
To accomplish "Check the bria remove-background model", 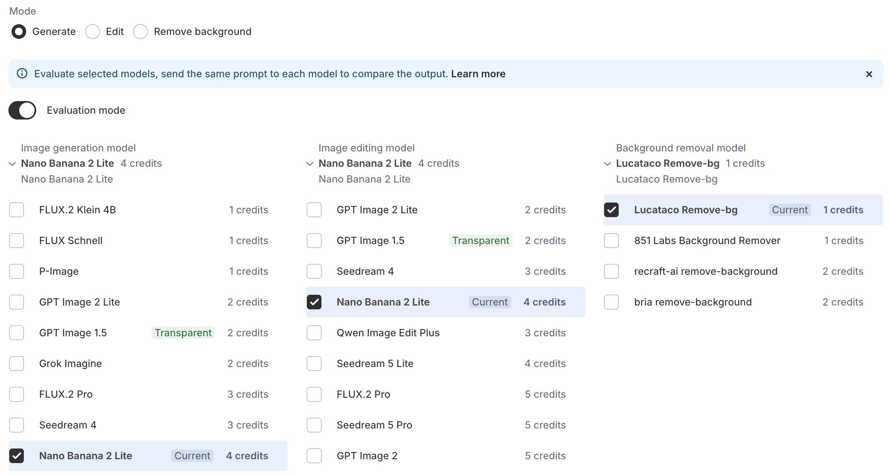I will [611, 302].
